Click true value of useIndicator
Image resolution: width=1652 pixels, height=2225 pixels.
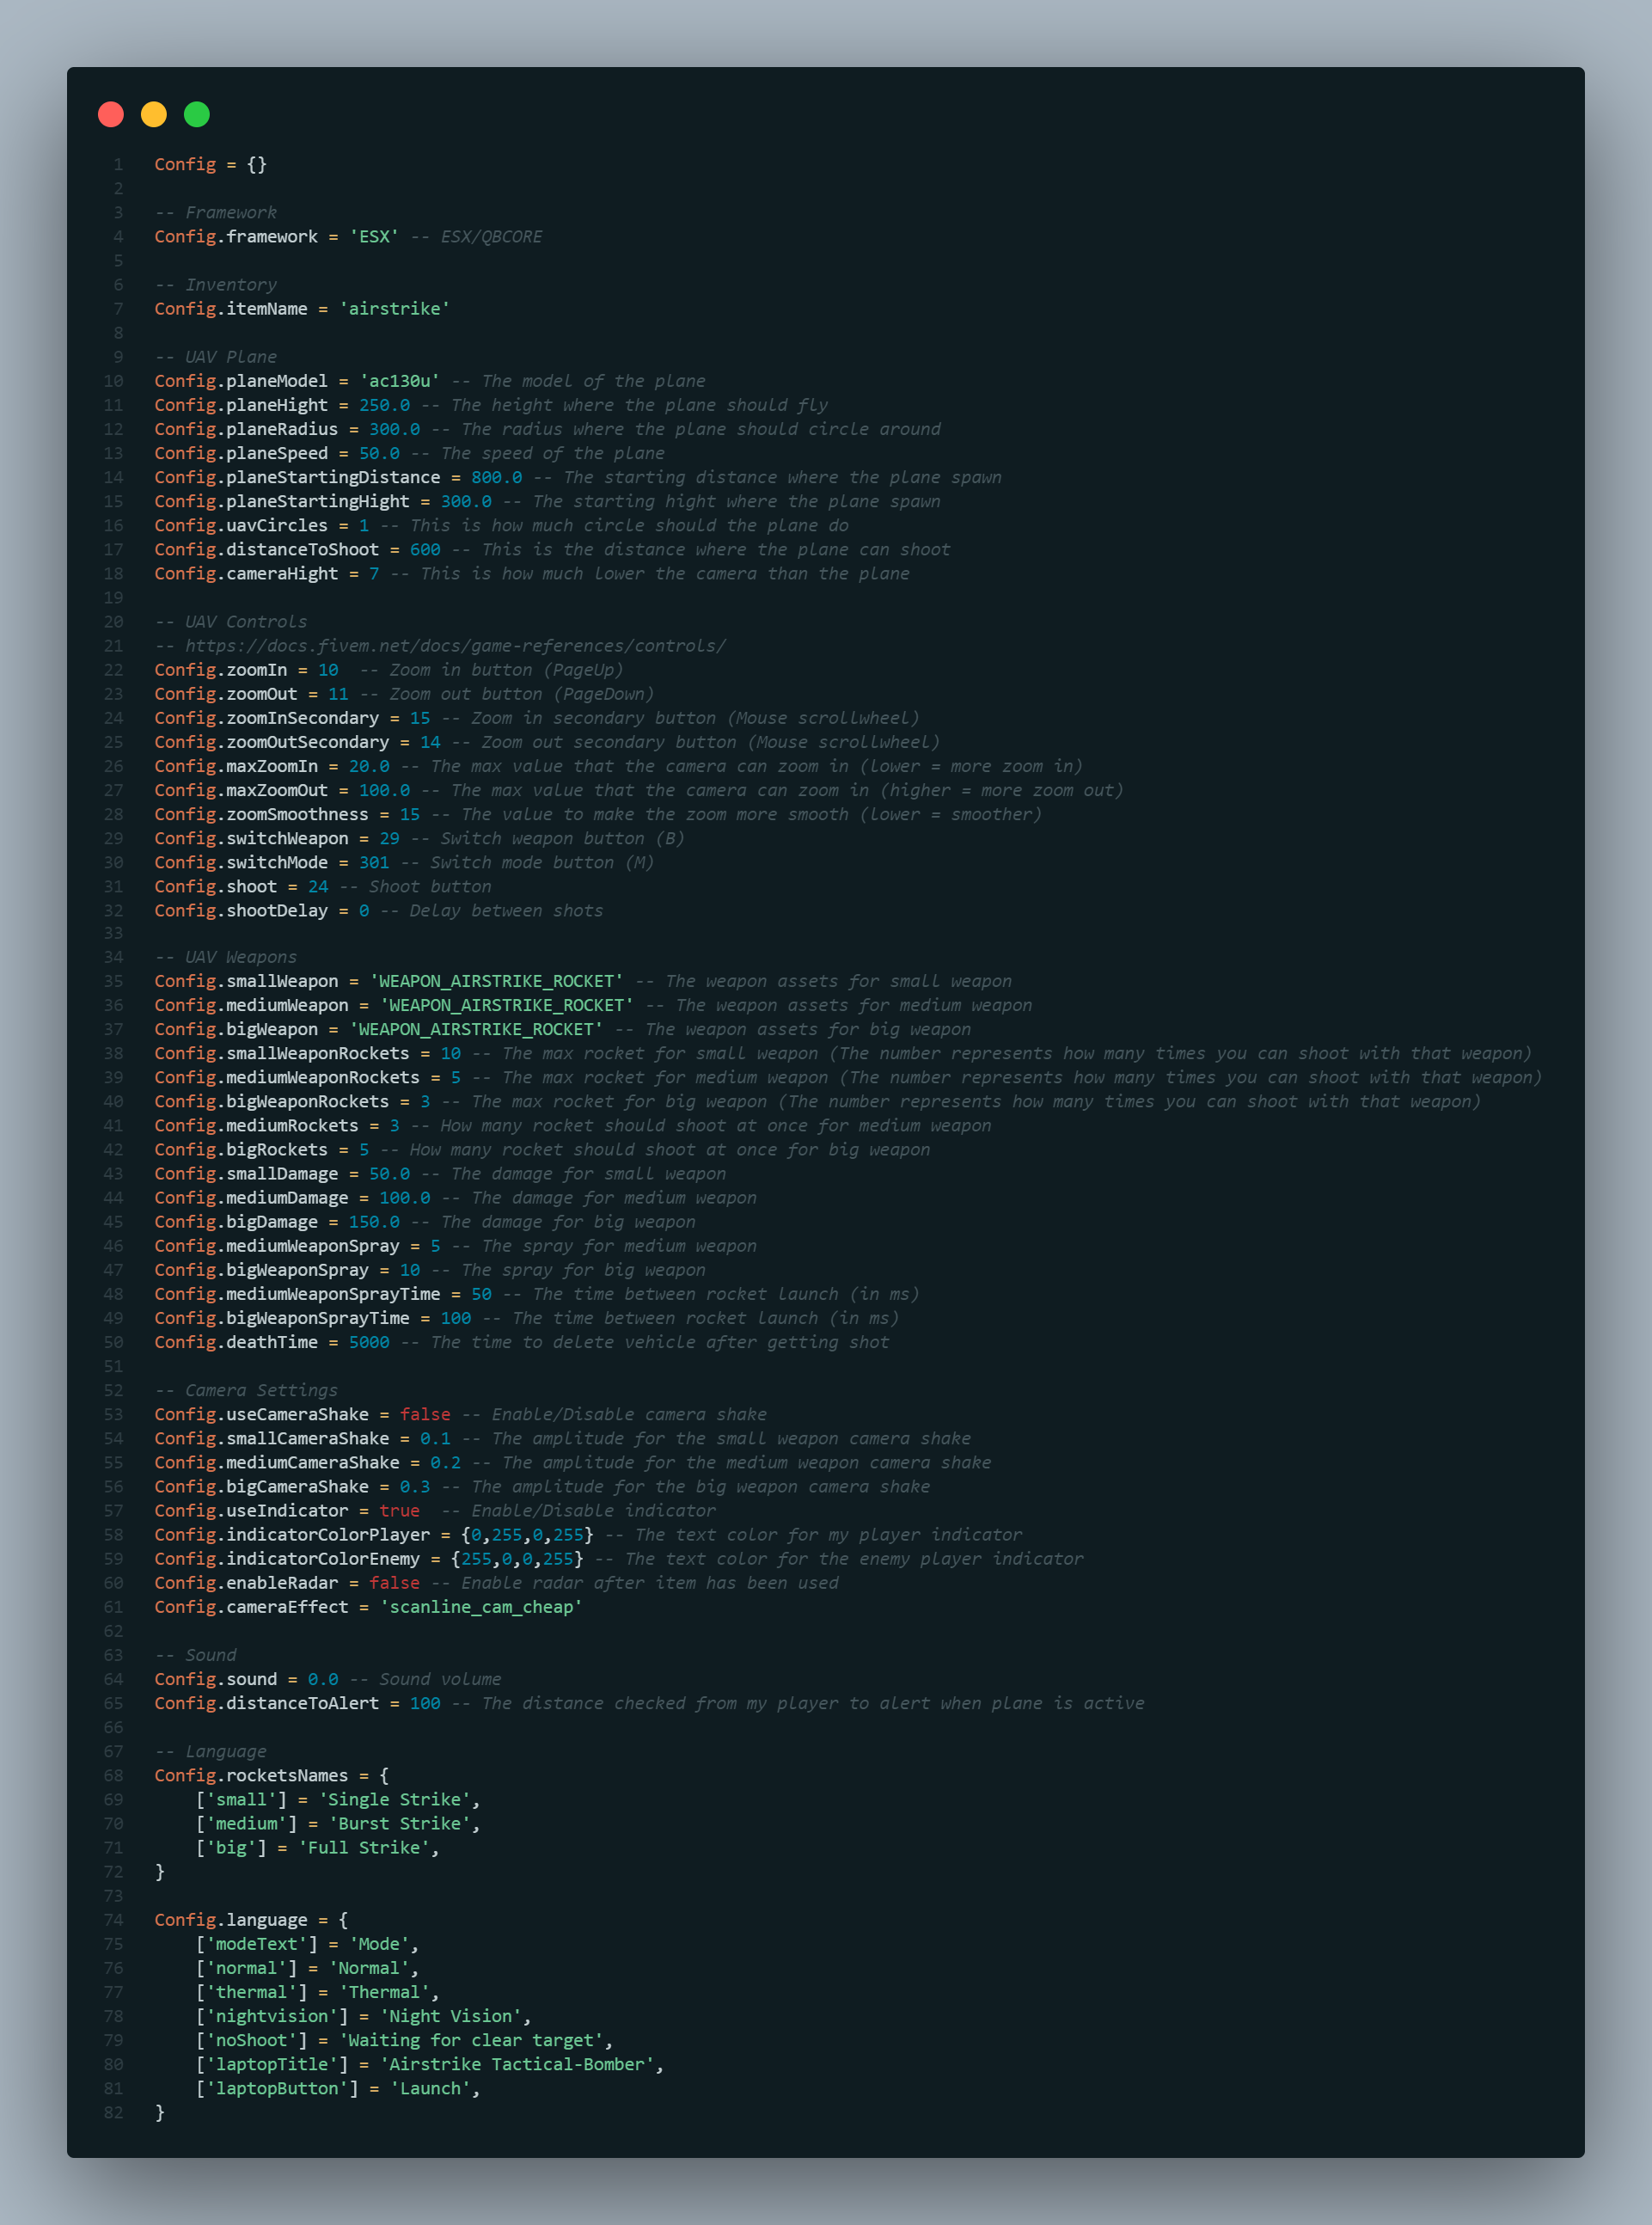399,1510
